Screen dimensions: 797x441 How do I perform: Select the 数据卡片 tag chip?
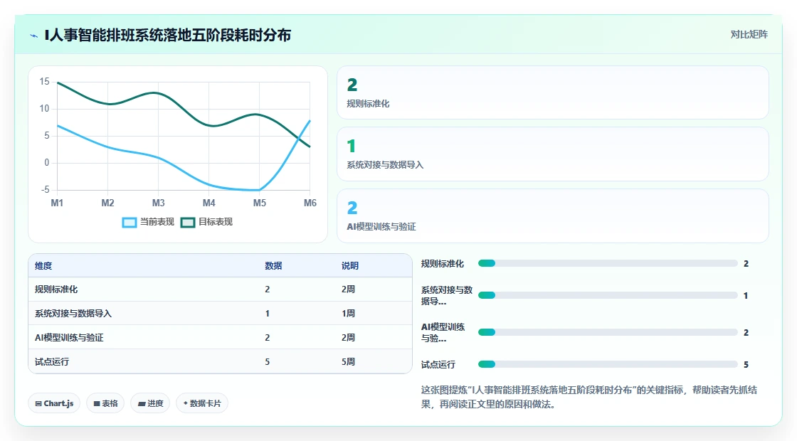(202, 403)
